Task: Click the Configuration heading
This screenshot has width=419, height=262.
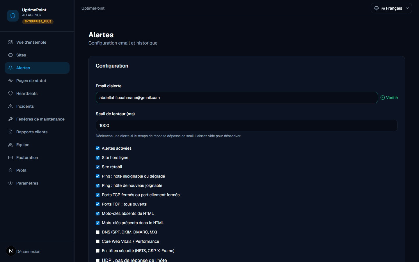Action: pos(112,66)
